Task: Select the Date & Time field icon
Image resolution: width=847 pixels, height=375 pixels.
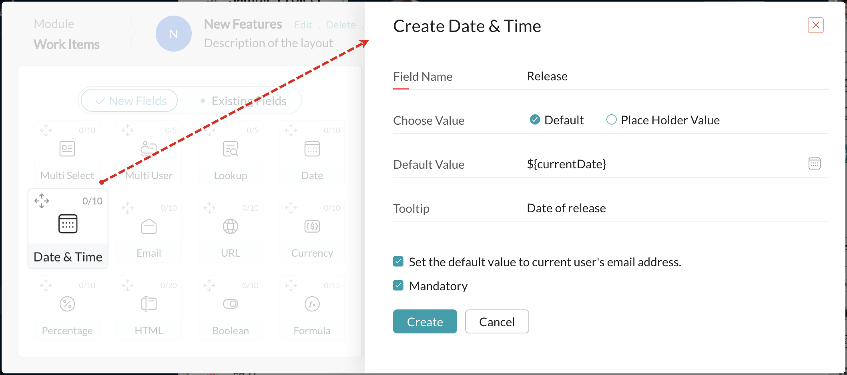Action: click(x=68, y=224)
